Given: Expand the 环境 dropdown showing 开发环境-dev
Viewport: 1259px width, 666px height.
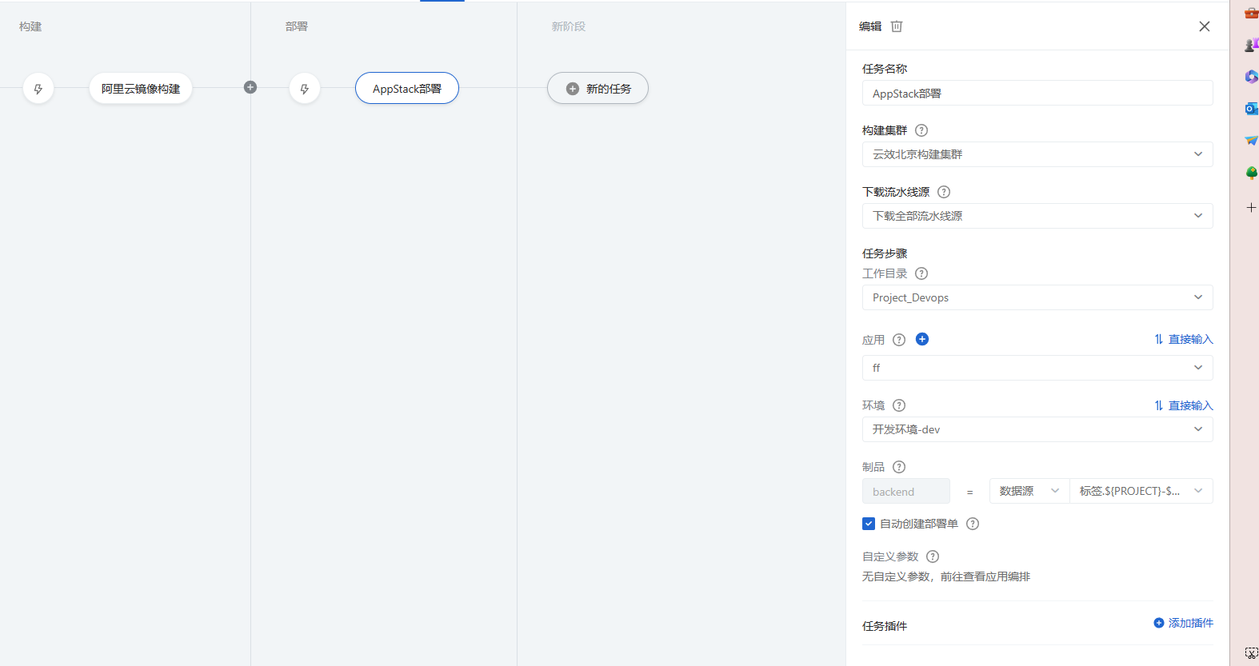Looking at the screenshot, I should point(1037,429).
